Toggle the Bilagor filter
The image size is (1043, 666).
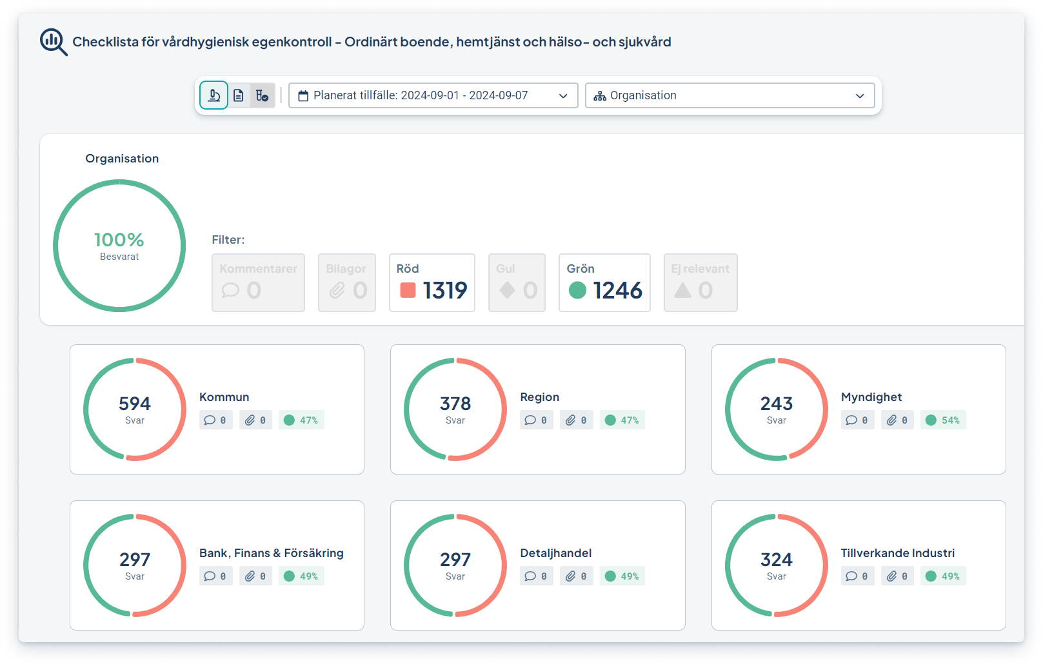[347, 282]
